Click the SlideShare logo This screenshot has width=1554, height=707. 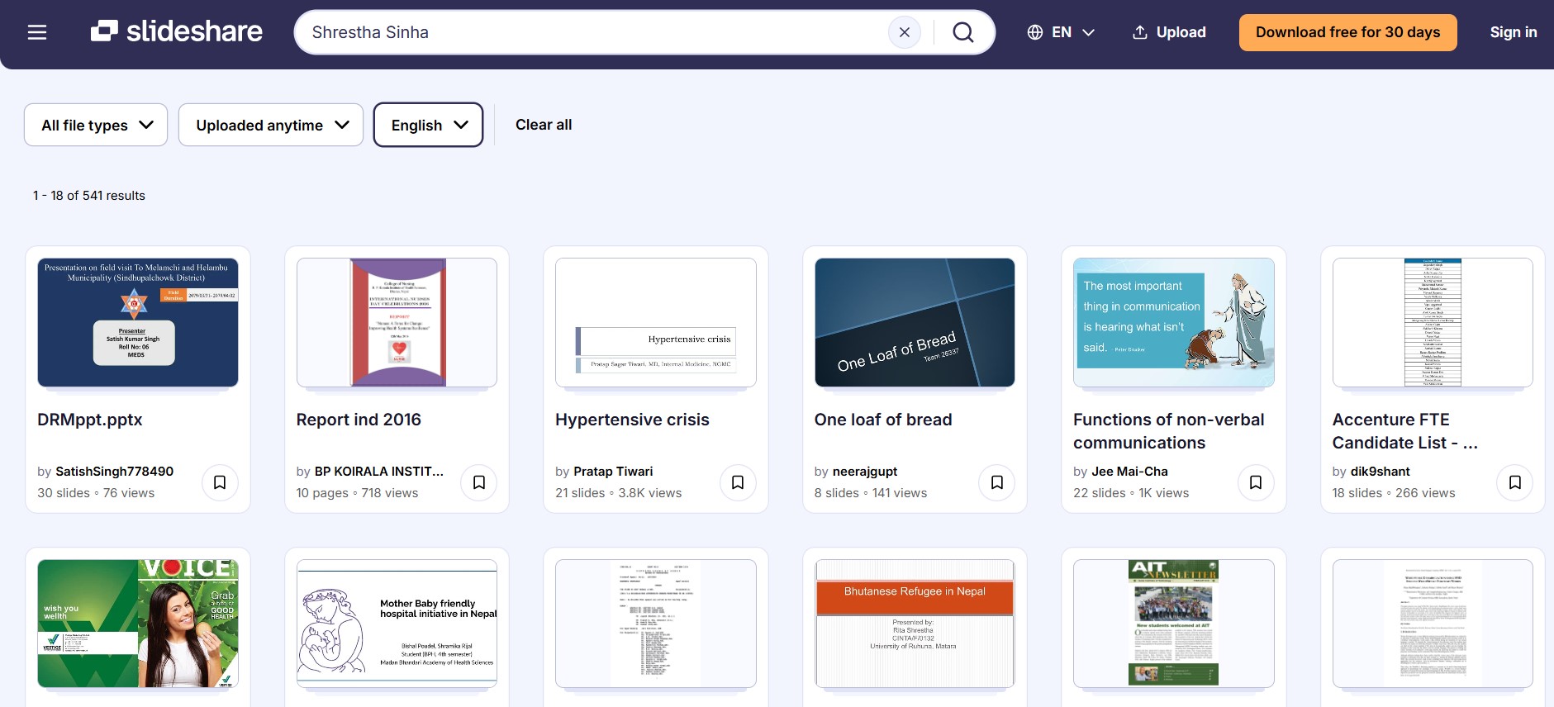[x=177, y=31]
